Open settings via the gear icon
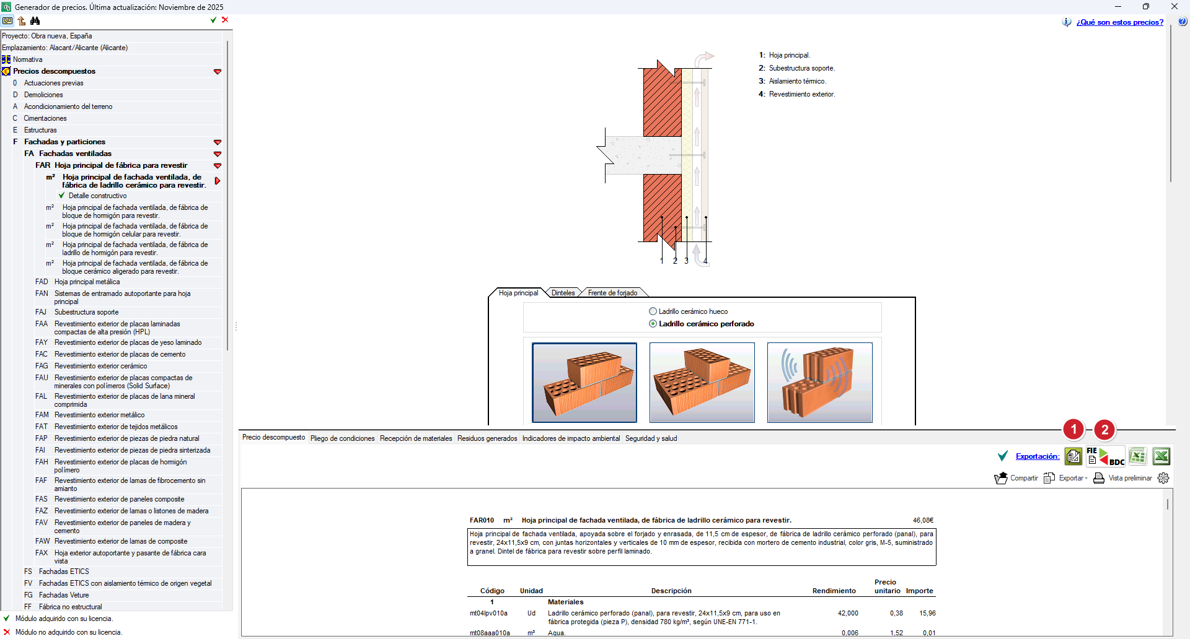Screen dimensions: 1190x639 pos(1163,478)
